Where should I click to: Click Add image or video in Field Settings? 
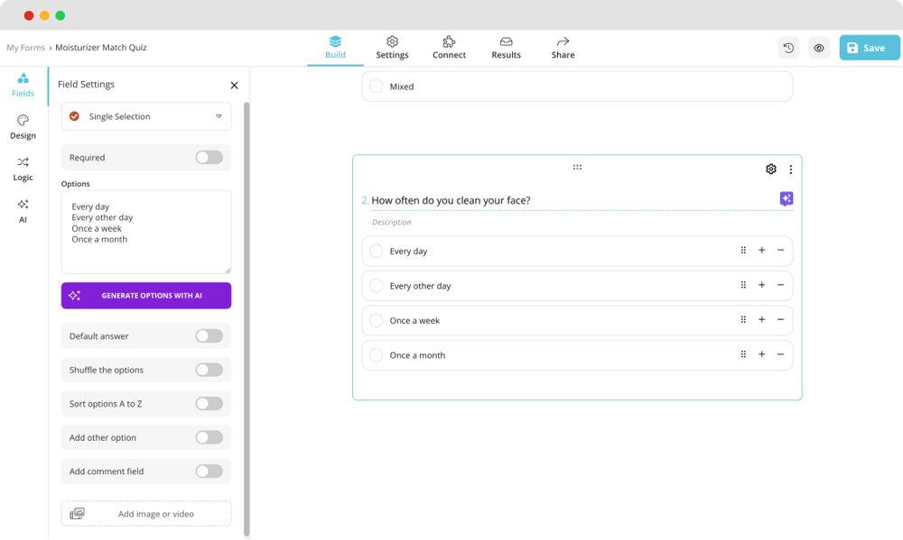click(x=145, y=513)
